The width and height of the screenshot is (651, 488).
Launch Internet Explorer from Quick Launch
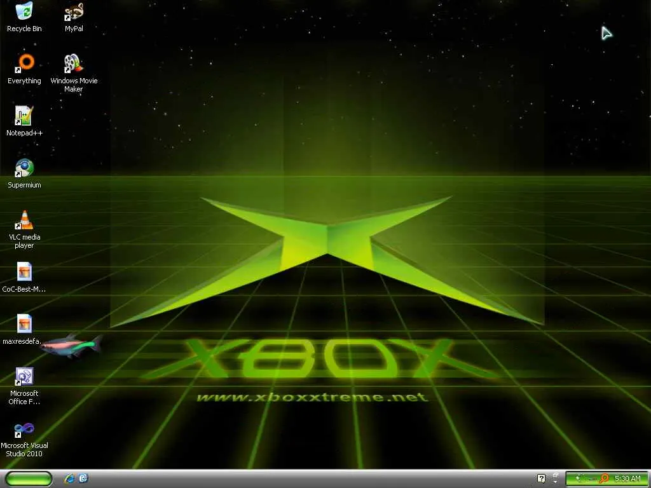pos(69,478)
